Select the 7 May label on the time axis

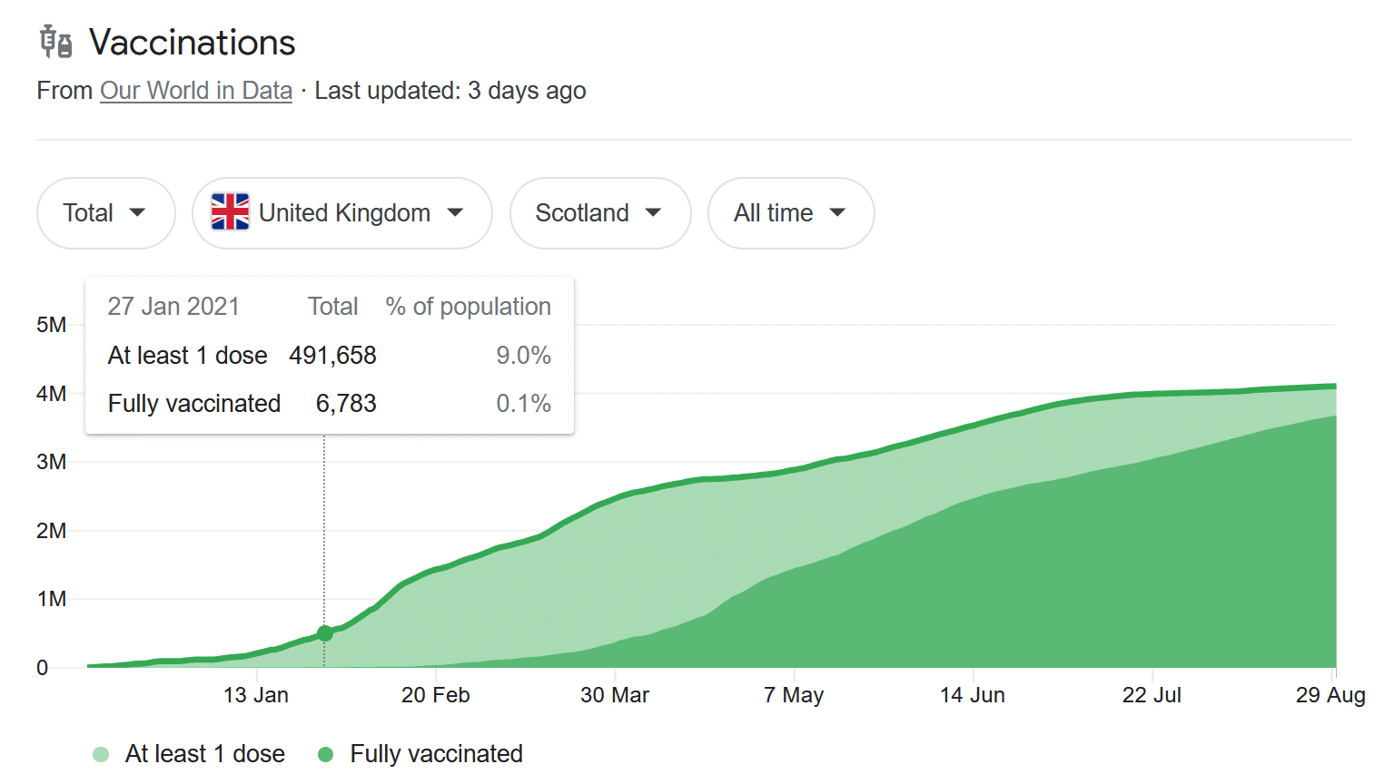click(x=794, y=695)
